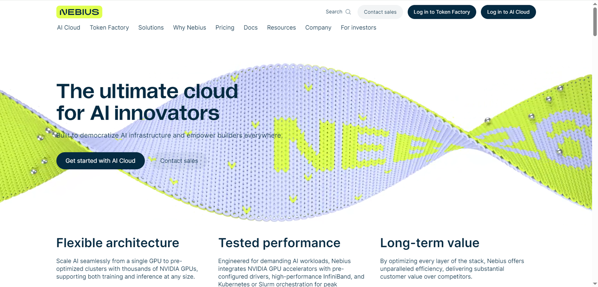The width and height of the screenshot is (598, 287).
Task: Open the AI Cloud menu
Action: (69, 28)
